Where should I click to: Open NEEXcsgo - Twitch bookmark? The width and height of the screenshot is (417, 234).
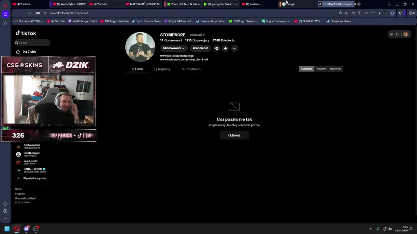click(83, 21)
